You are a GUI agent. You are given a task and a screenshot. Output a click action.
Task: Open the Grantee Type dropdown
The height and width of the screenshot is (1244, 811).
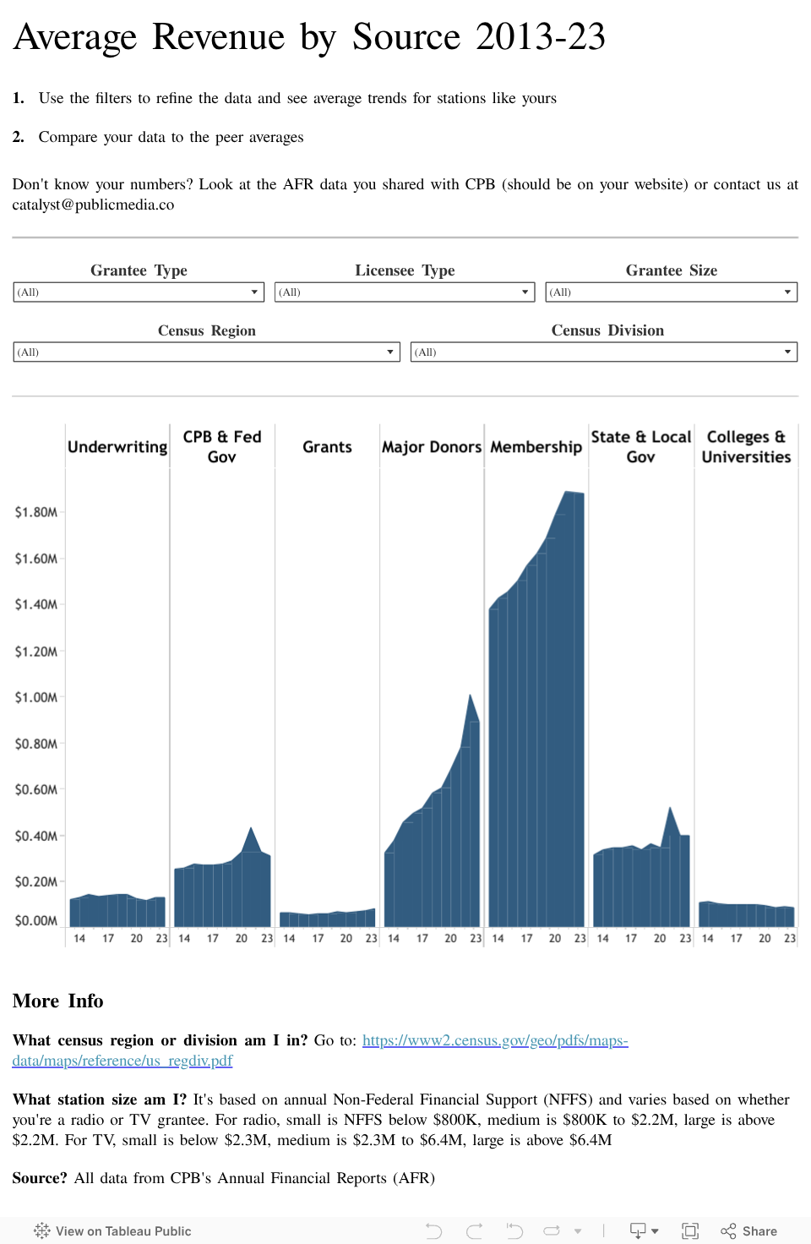[x=139, y=292]
